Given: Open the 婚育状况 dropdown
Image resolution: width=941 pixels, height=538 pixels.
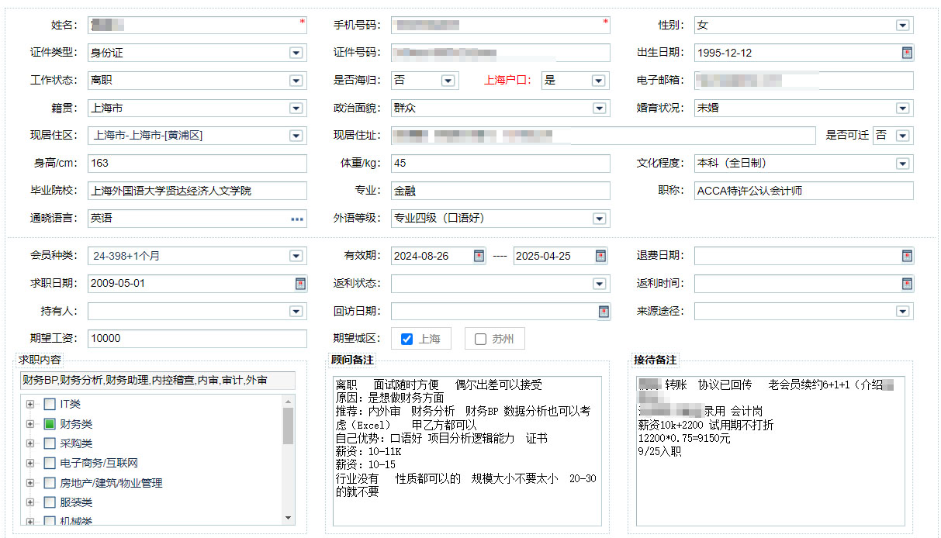Looking at the screenshot, I should point(902,109).
